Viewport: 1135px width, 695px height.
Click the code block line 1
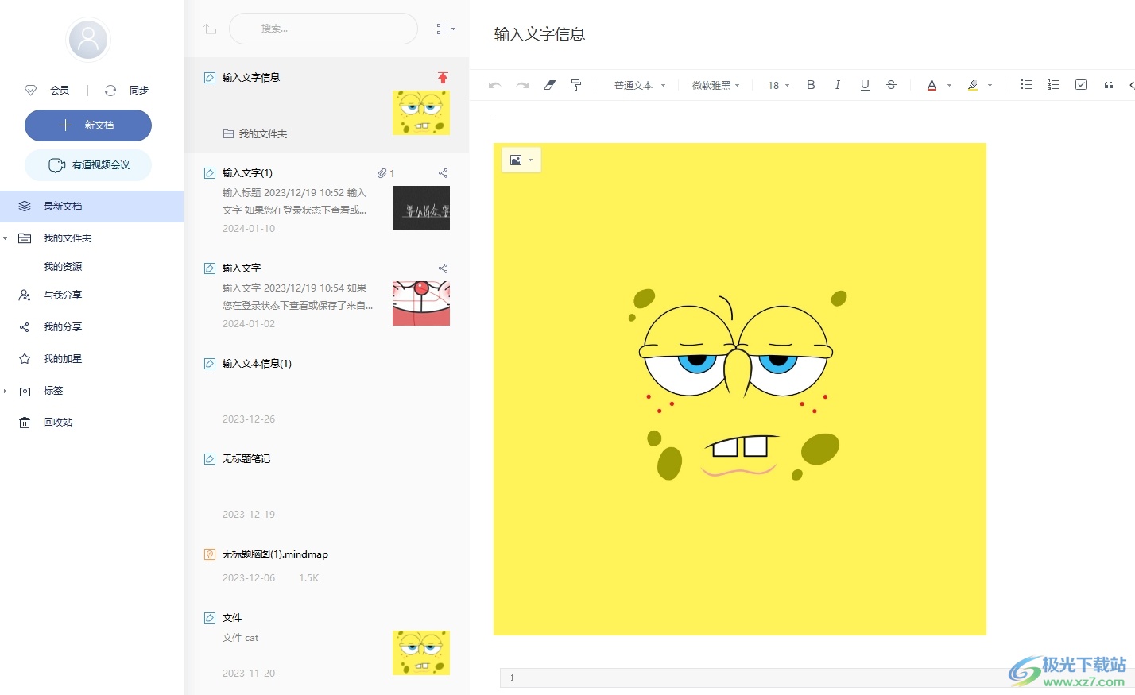click(817, 678)
